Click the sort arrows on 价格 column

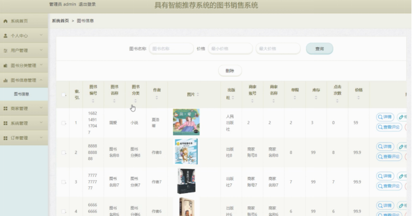click(359, 98)
